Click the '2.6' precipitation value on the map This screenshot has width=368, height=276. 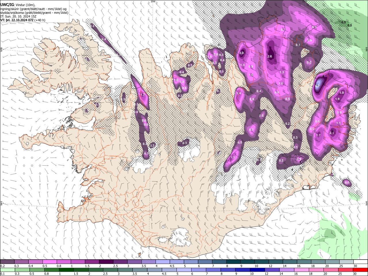[x=270, y=56]
